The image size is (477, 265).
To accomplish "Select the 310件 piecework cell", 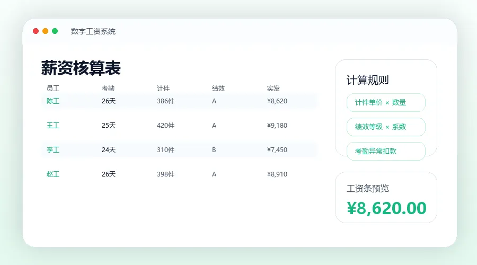I will coord(165,149).
